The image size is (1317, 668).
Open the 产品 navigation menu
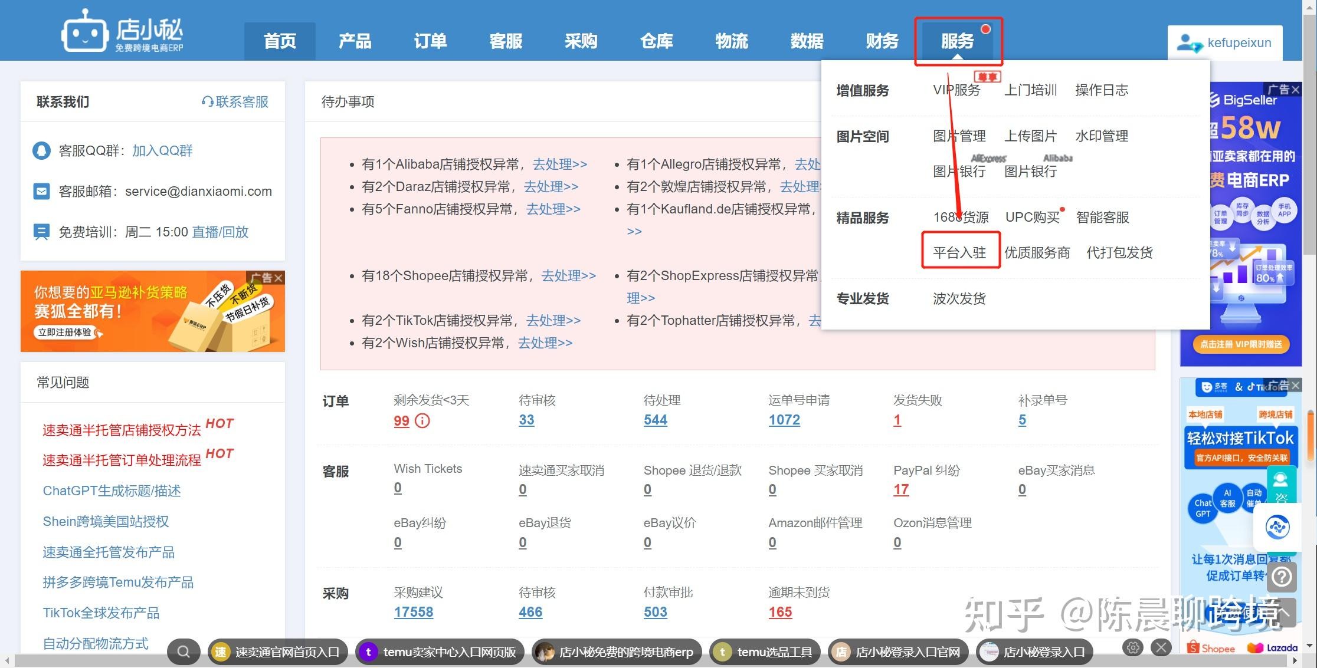click(355, 41)
